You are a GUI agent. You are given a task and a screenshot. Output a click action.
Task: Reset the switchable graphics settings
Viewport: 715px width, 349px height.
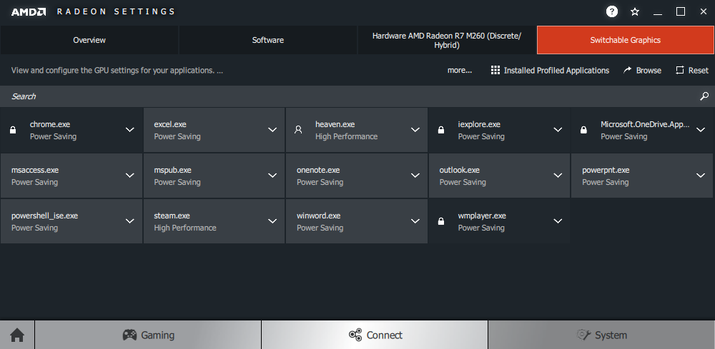point(691,71)
